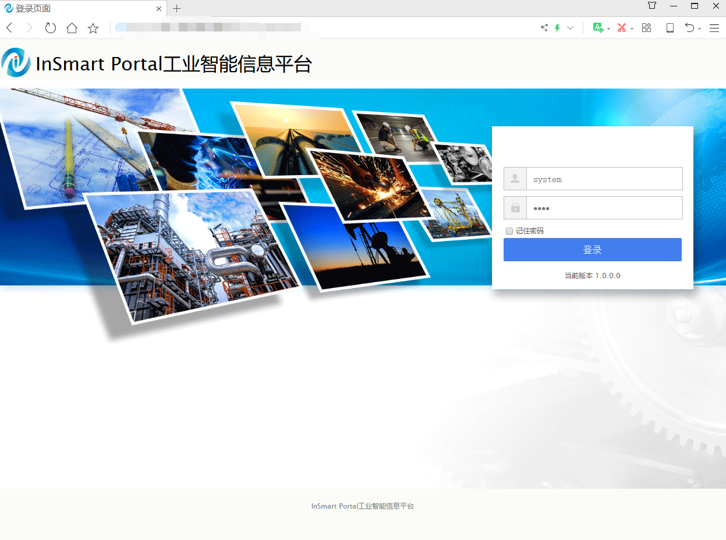Image resolution: width=726 pixels, height=540 pixels.
Task: Focus the password input field
Action: [x=604, y=208]
